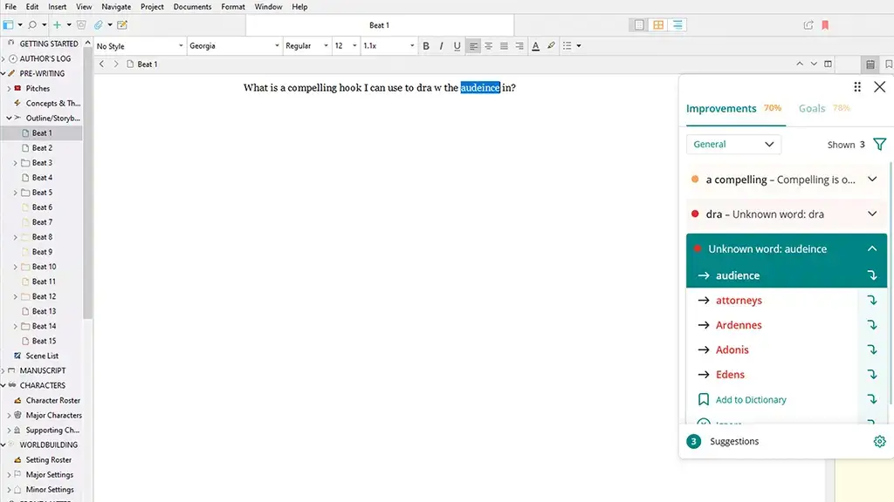Open Quick Search with the magnifying glass icon
The height and width of the screenshot is (502, 894).
tap(32, 25)
